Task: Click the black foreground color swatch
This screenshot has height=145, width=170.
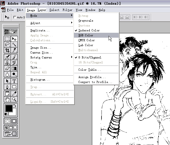Action: (9, 108)
